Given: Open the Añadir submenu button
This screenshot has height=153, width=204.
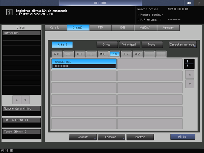Looking at the screenshot, I should (x=83, y=137).
